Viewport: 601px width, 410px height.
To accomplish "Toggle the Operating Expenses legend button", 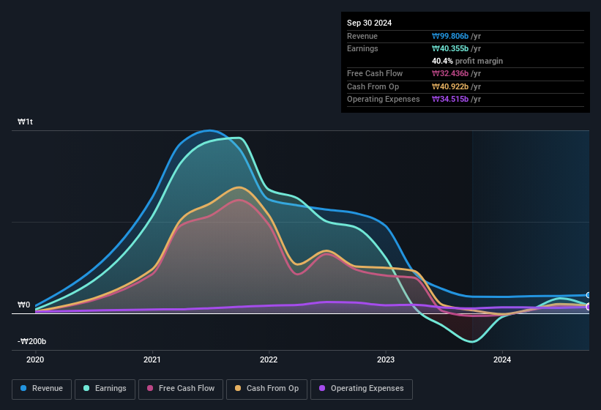I will pyautogui.click(x=362, y=389).
